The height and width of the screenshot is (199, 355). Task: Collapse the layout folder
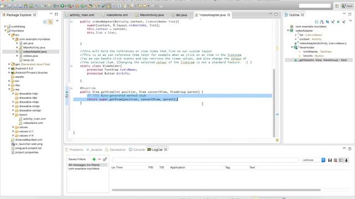click(x=13, y=114)
